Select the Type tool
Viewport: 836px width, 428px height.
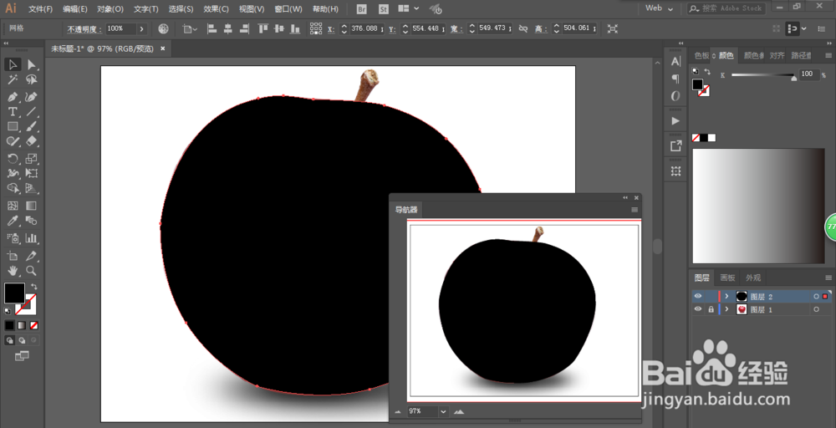13,112
